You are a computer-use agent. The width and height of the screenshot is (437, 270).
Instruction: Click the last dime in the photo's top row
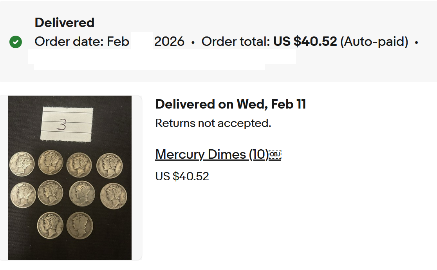click(110, 165)
